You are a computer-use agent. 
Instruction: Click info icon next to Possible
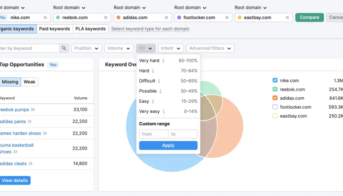coord(160,91)
